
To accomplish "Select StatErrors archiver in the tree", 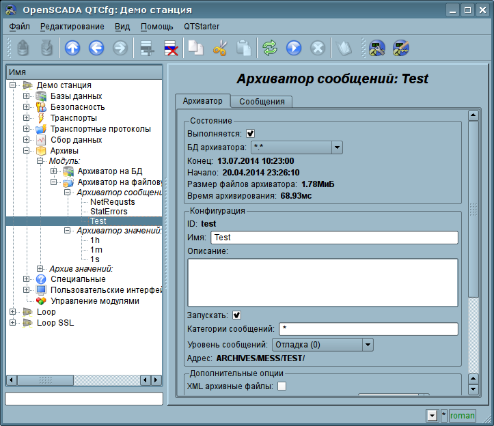I will click(x=109, y=211).
